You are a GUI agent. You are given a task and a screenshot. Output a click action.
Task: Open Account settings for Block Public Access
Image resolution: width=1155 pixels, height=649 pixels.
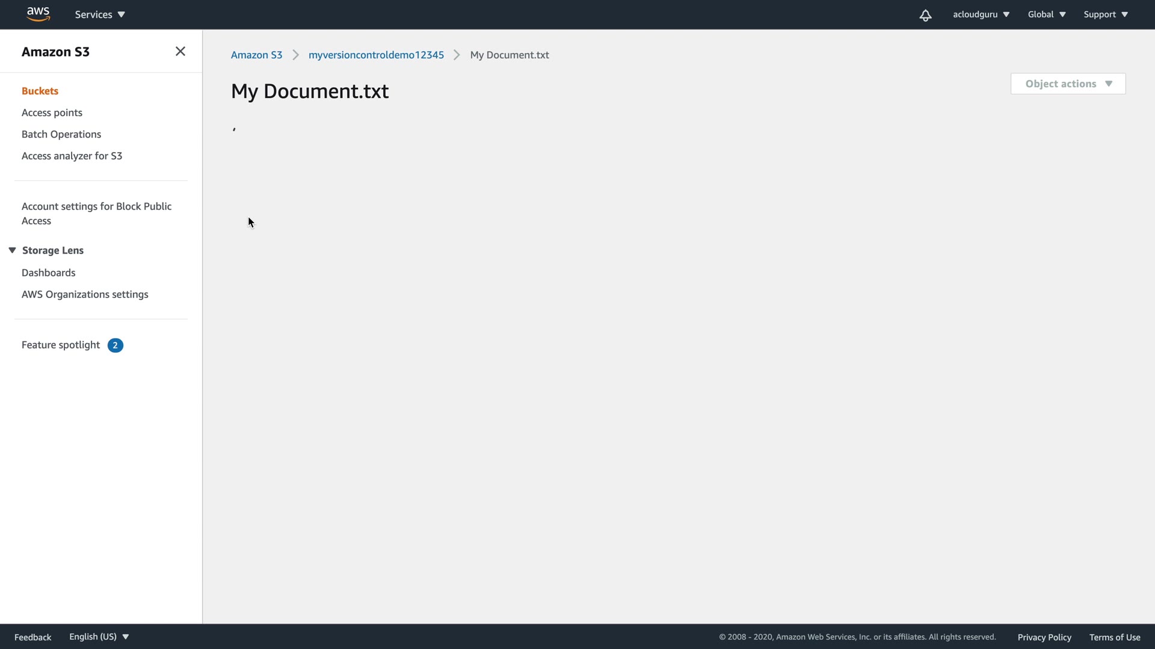point(96,214)
